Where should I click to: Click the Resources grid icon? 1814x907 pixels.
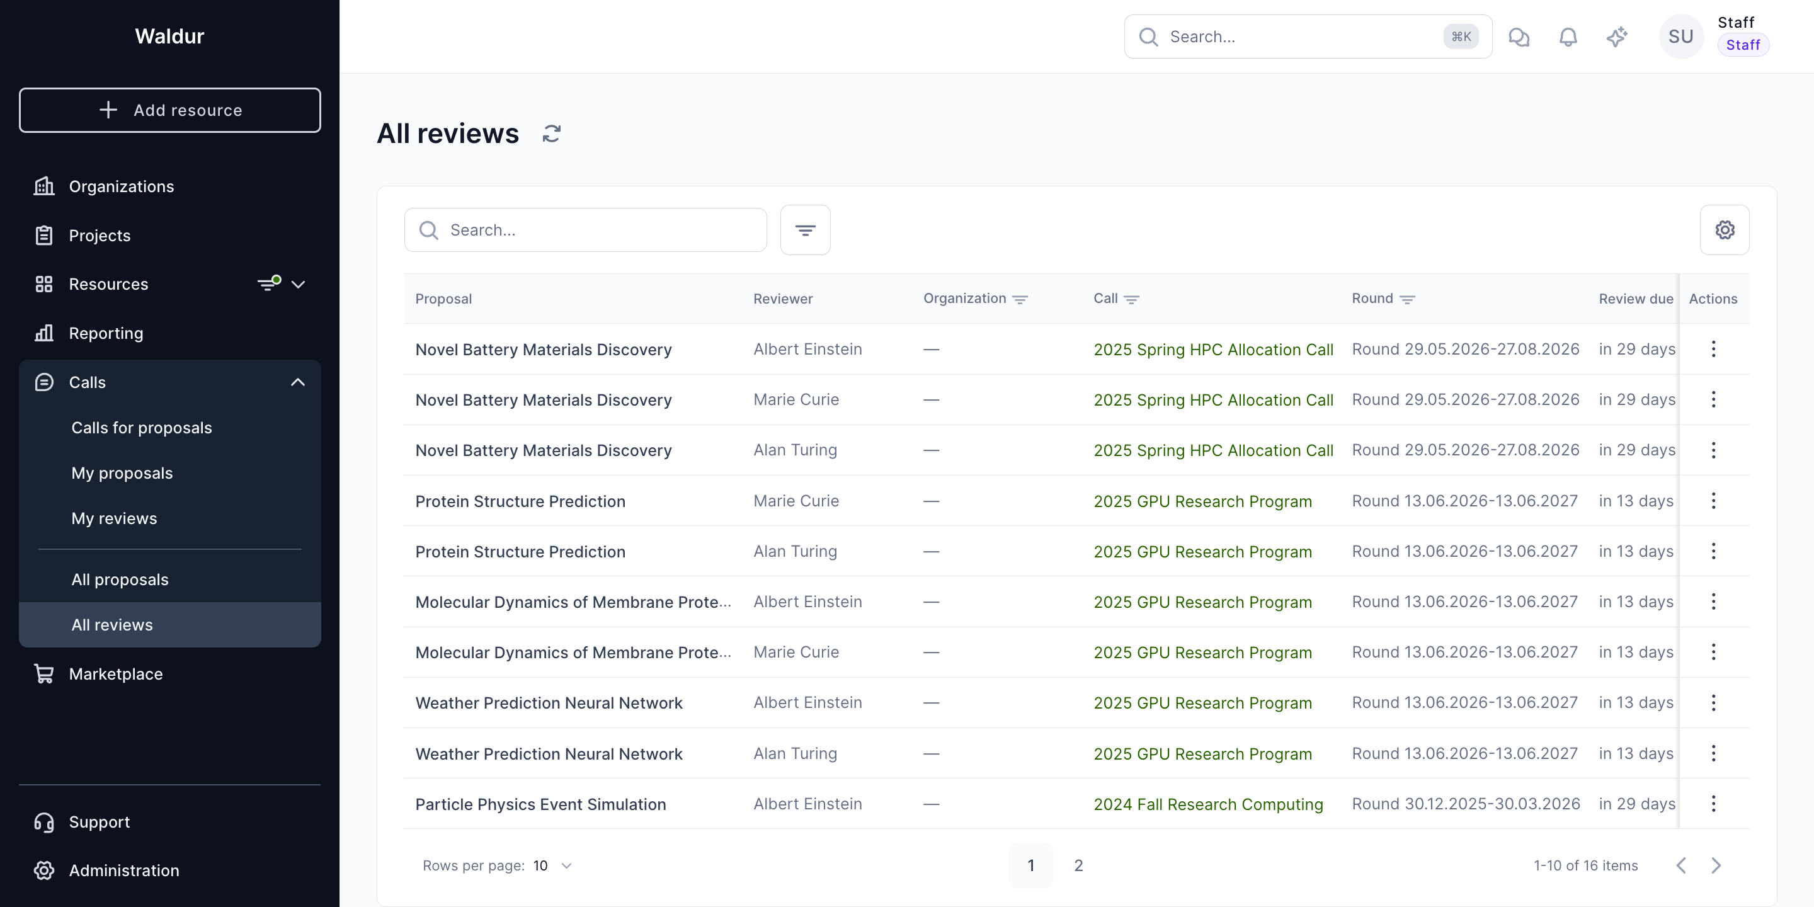[43, 284]
